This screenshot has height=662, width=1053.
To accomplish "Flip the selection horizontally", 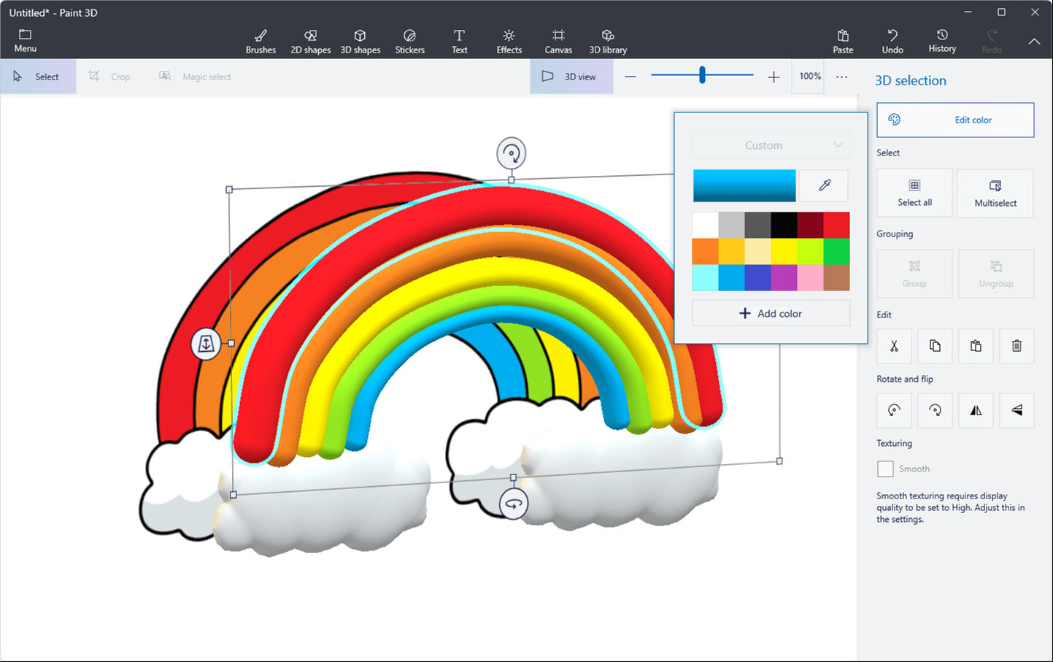I will pos(976,410).
